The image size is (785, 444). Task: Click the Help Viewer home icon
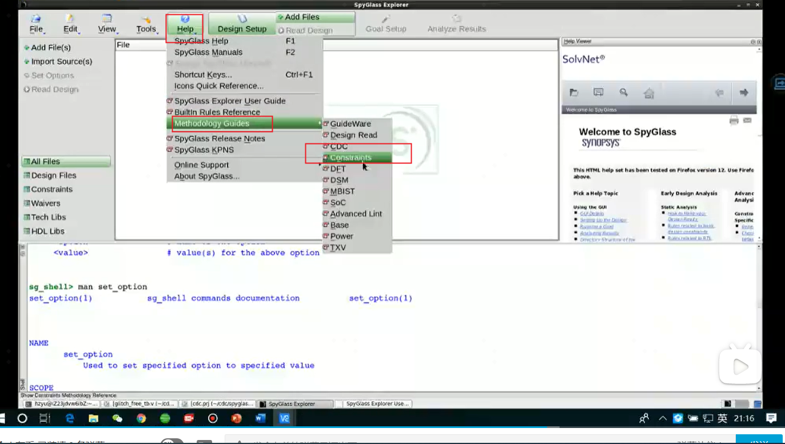click(648, 93)
